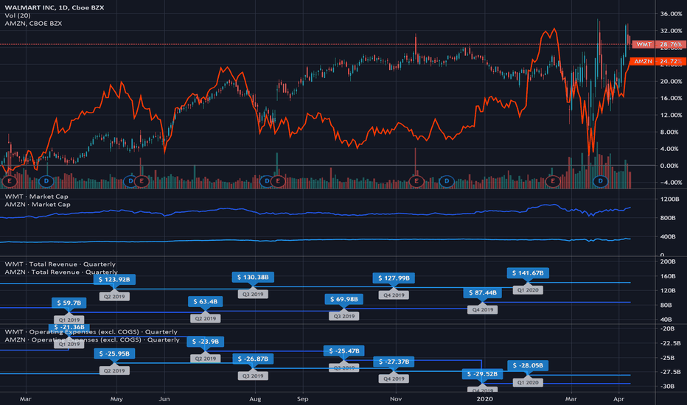Click the December 2019 dividend D marker

447,181
